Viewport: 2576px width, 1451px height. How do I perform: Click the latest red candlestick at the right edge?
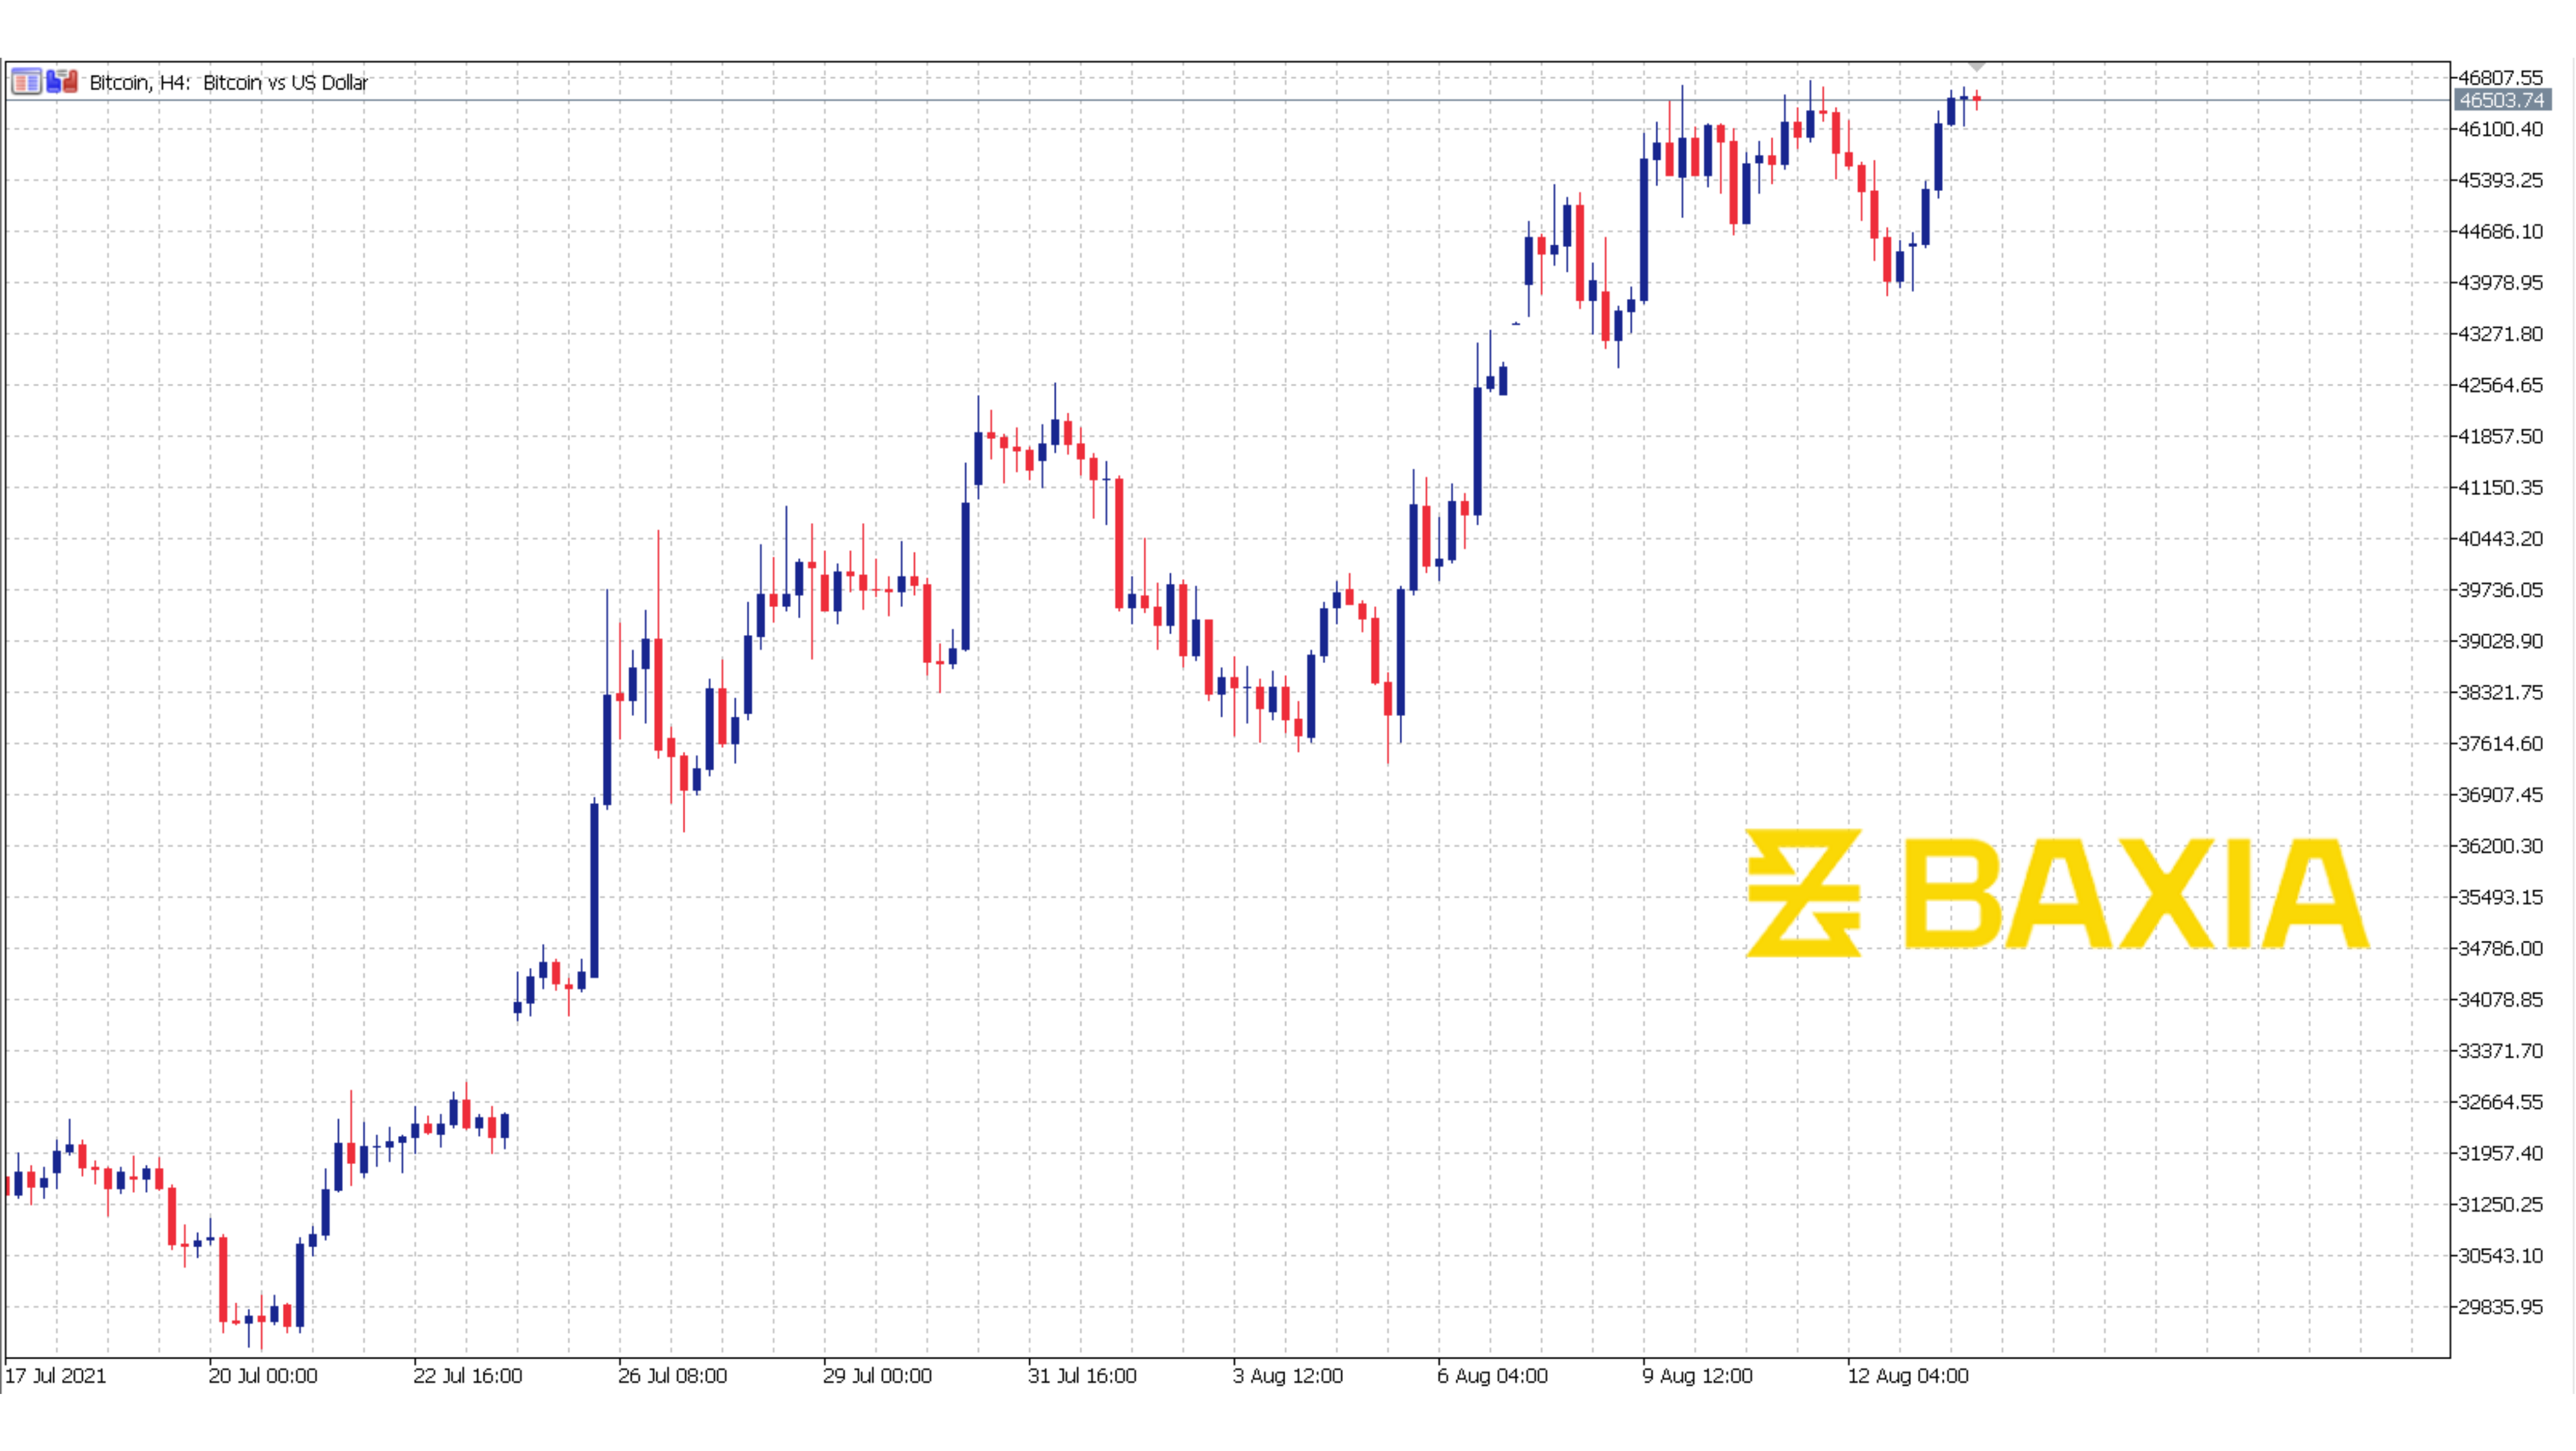[x=1977, y=99]
